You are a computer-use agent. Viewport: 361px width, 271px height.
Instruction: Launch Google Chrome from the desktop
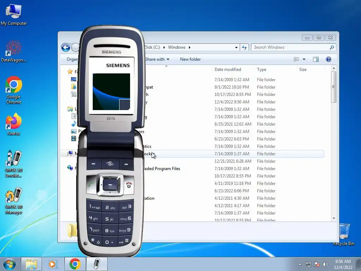point(14,90)
